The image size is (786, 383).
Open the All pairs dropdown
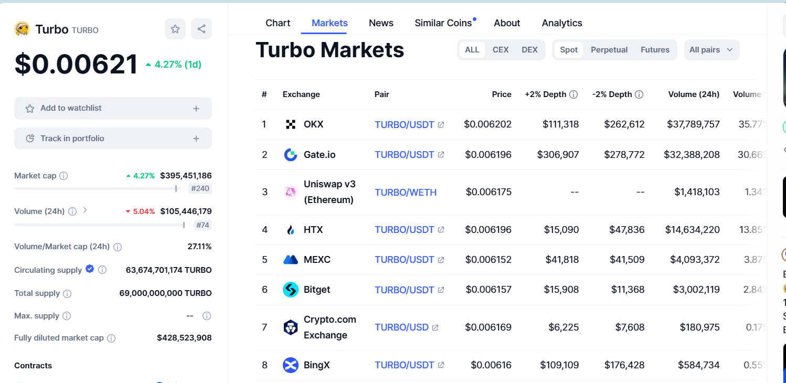point(711,50)
